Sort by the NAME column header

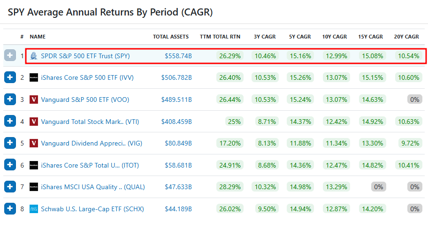tap(38, 37)
